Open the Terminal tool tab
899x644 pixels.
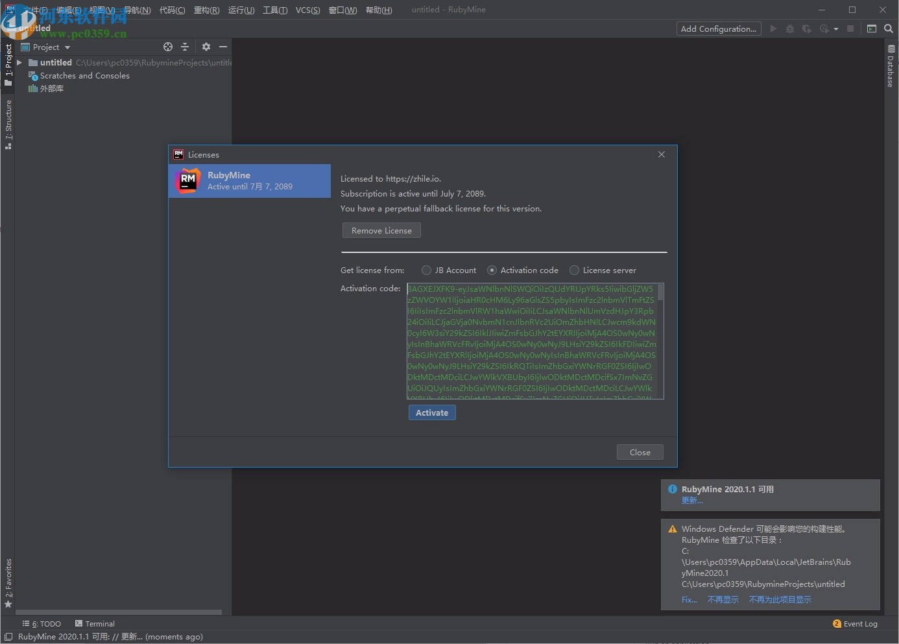[x=95, y=624]
